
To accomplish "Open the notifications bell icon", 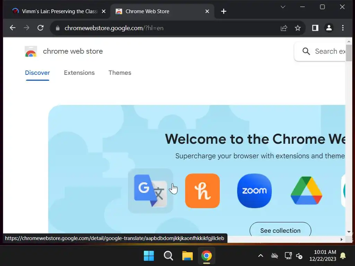I will click(343, 256).
